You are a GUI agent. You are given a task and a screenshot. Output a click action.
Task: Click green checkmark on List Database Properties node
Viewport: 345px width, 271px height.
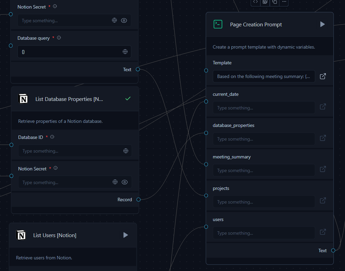pos(128,99)
